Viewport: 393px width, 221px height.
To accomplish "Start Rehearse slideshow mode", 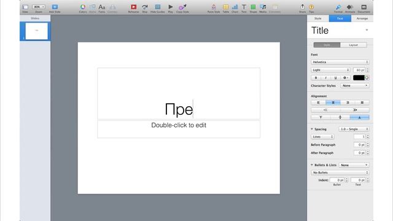I will [x=133, y=7].
